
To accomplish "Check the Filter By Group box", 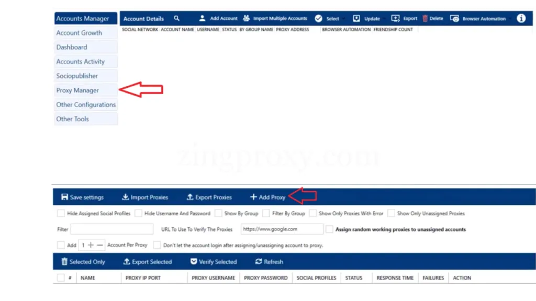I will pyautogui.click(x=266, y=213).
